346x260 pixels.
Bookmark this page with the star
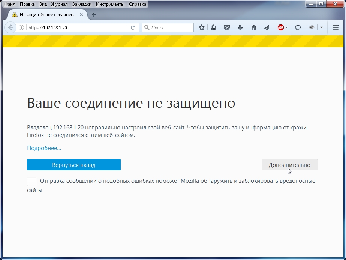click(201, 28)
